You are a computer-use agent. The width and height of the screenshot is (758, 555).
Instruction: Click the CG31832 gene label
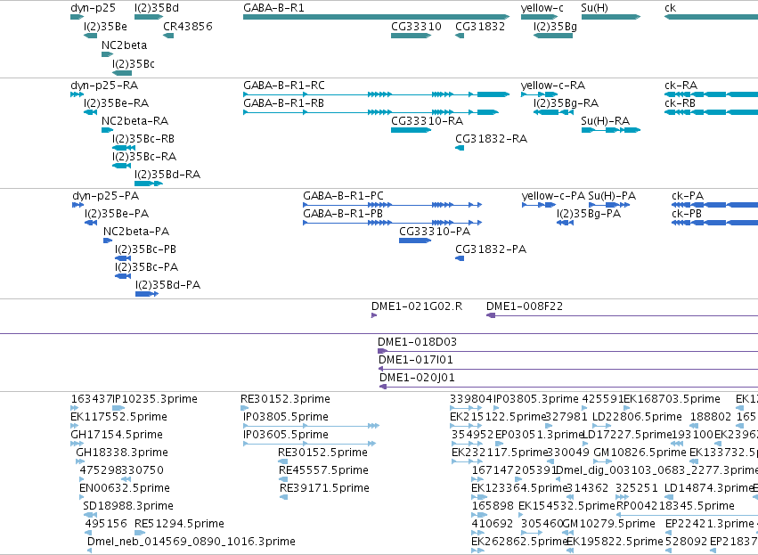pos(480,26)
